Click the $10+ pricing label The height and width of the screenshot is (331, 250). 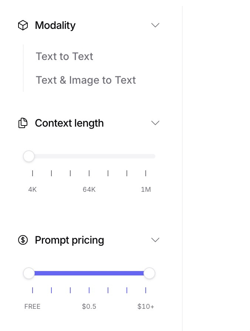click(146, 307)
